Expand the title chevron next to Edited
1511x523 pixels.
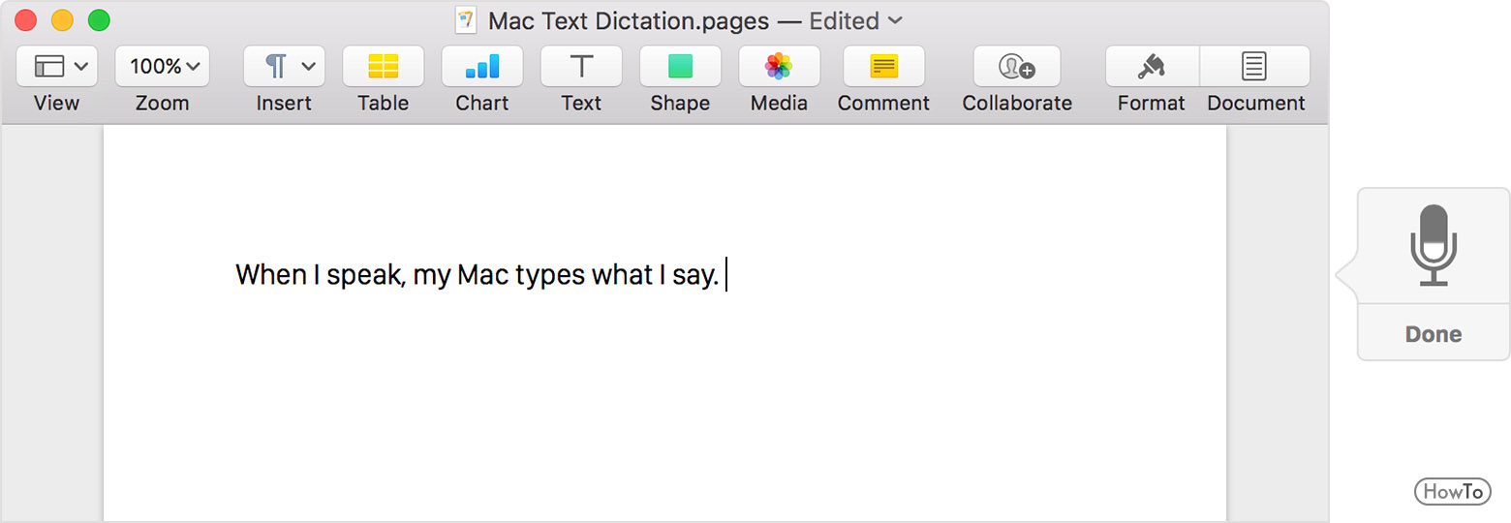895,20
